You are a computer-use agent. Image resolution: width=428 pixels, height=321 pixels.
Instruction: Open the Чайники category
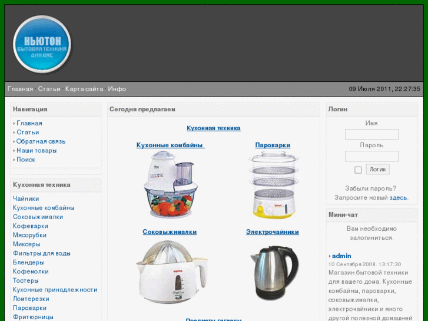26,198
